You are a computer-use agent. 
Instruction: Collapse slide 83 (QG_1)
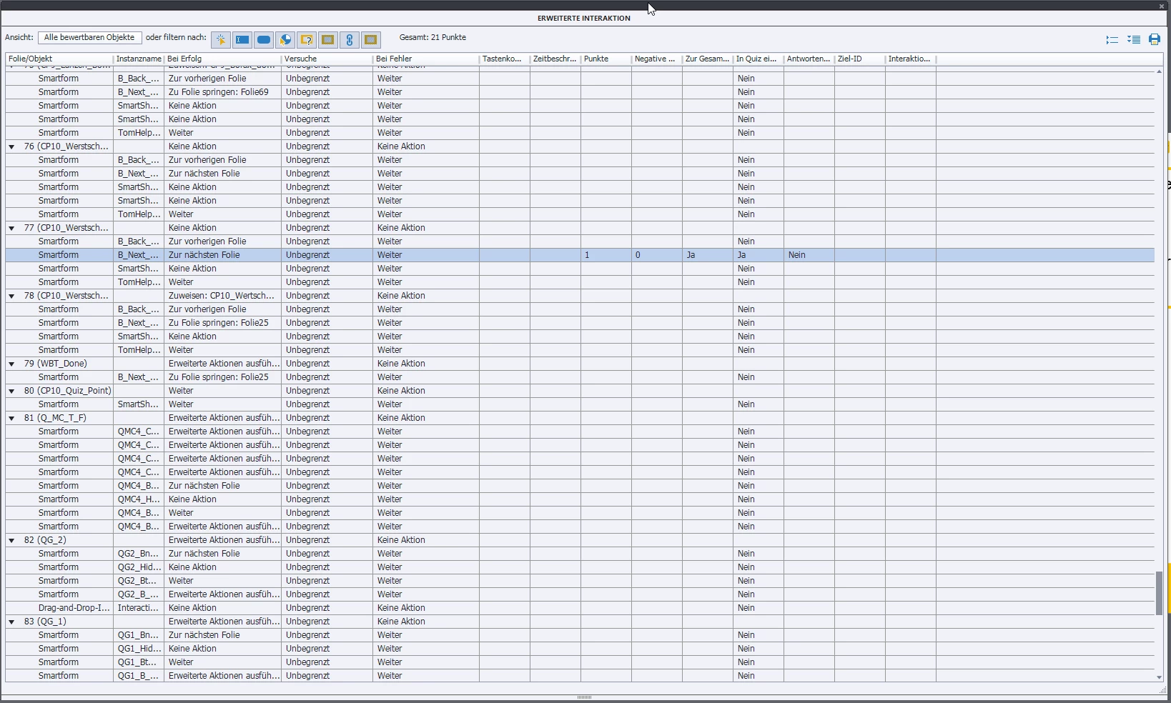pyautogui.click(x=11, y=622)
